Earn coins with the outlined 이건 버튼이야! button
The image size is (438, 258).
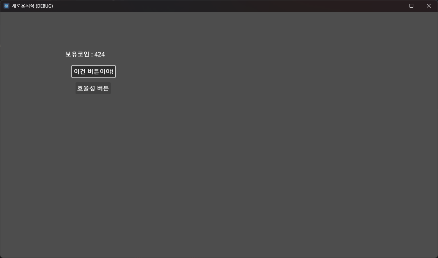coord(93,71)
